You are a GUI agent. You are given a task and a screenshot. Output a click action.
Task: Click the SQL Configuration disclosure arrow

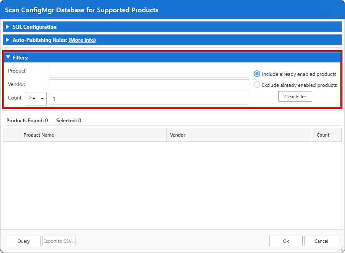[x=7, y=27]
